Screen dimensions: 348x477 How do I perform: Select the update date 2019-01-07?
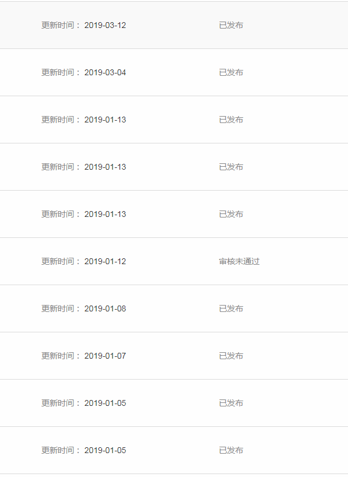tap(105, 356)
